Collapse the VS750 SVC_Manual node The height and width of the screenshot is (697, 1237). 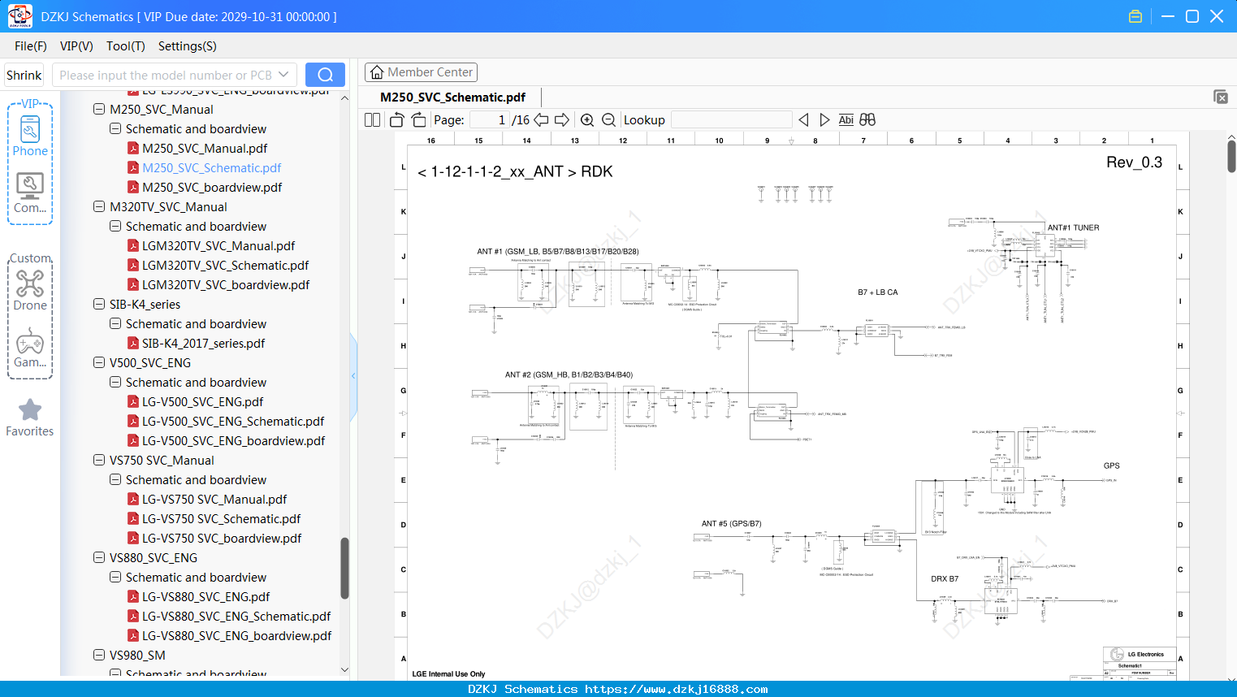pyautogui.click(x=99, y=460)
